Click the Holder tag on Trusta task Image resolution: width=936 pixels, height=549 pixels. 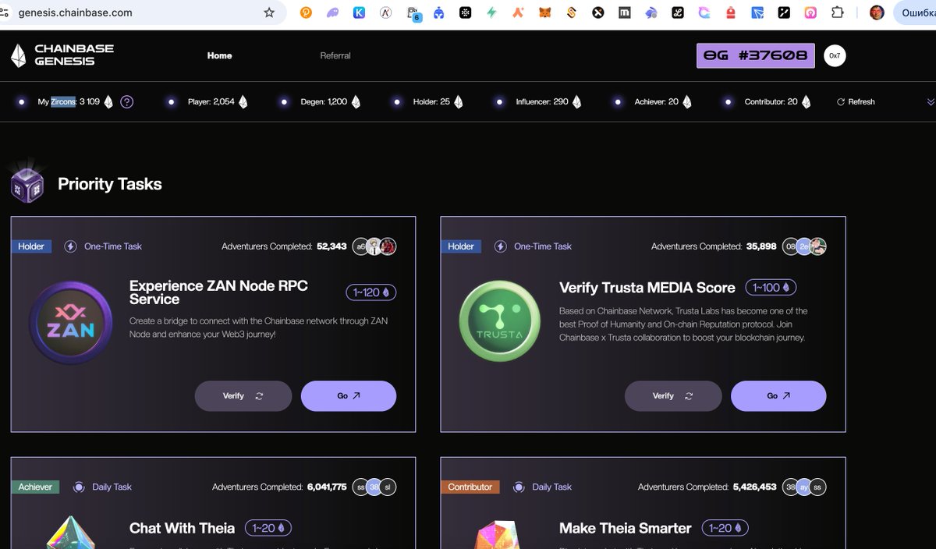461,246
